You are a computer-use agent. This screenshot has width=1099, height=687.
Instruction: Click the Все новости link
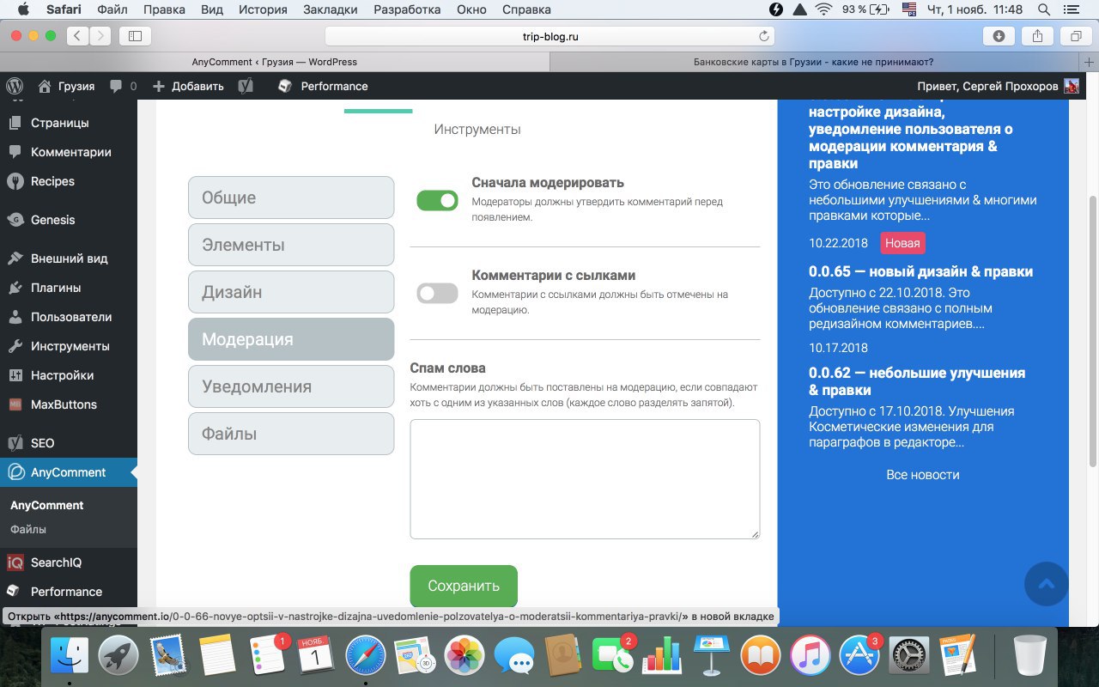click(923, 475)
